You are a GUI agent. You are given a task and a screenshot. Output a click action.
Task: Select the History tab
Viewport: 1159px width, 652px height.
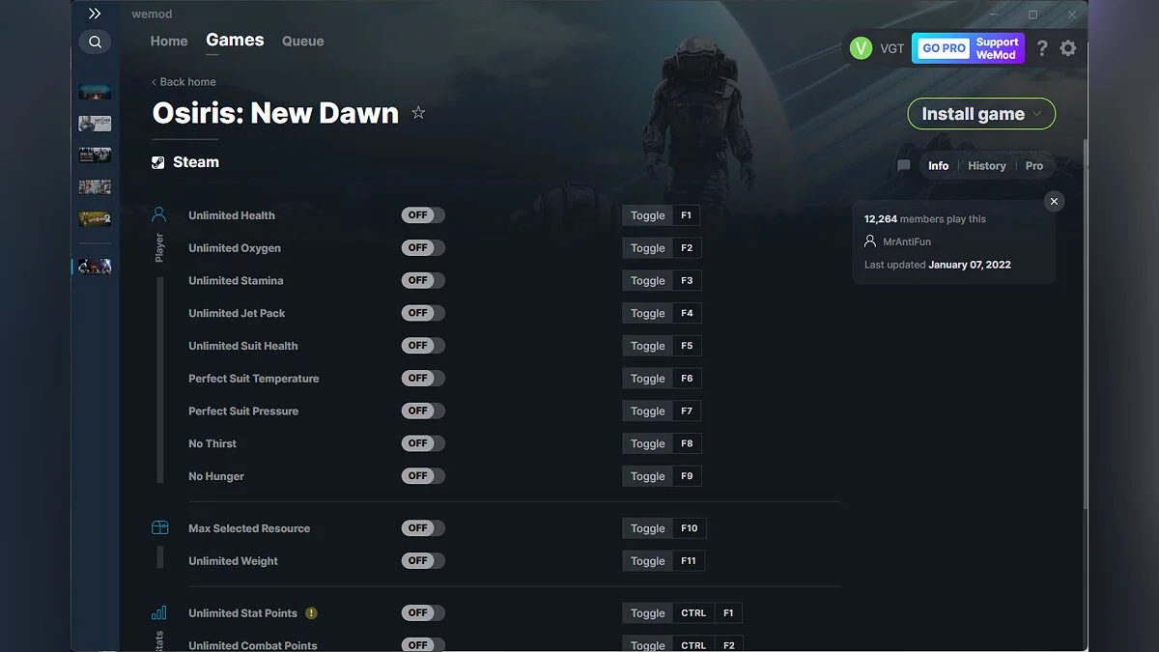[987, 166]
